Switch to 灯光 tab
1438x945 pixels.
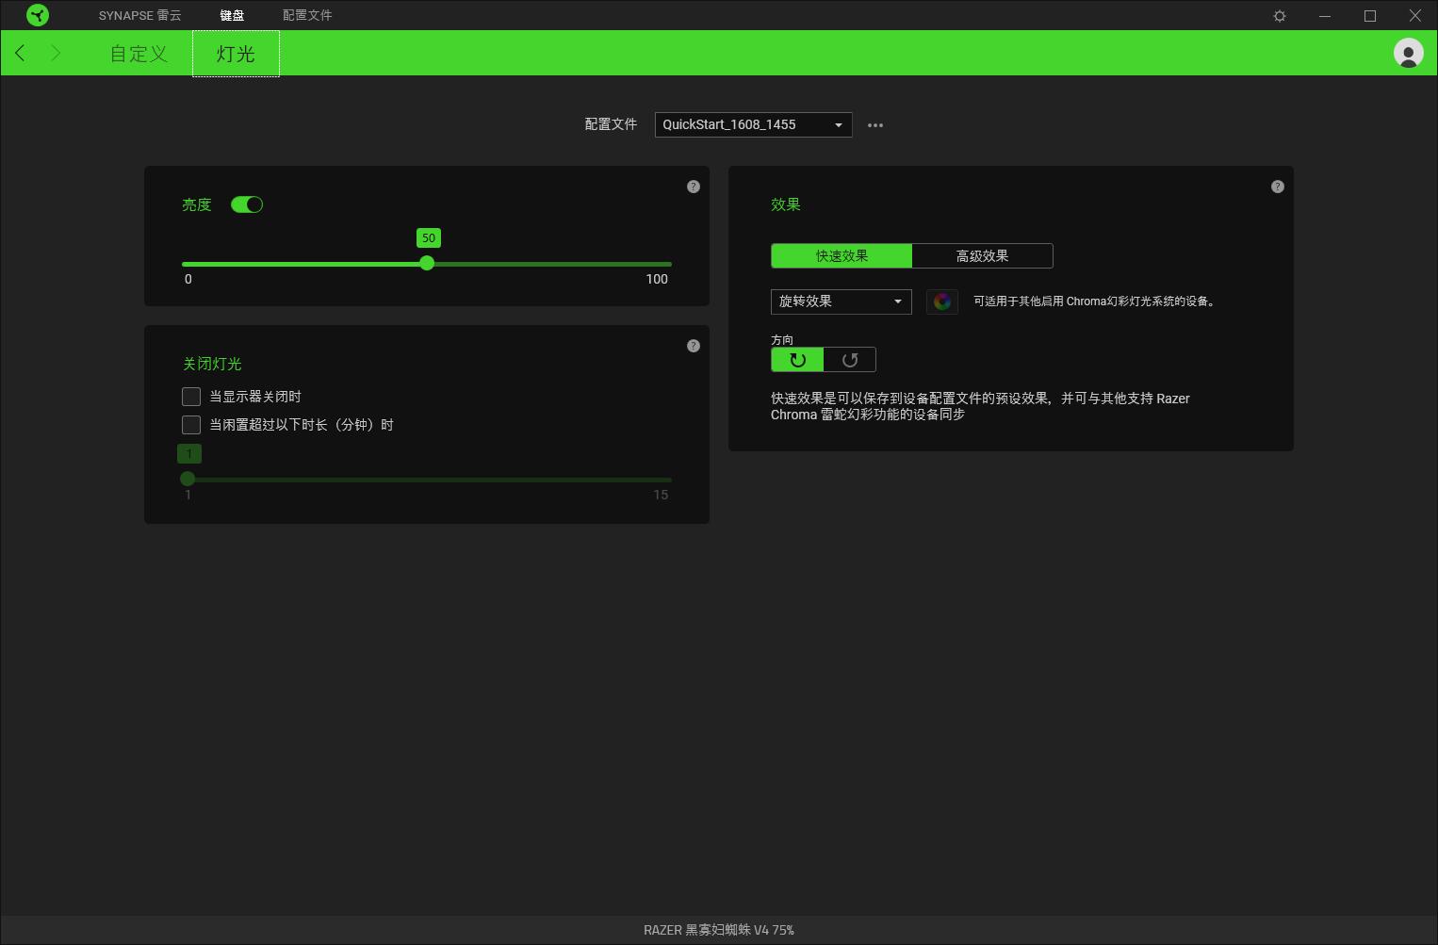click(236, 54)
